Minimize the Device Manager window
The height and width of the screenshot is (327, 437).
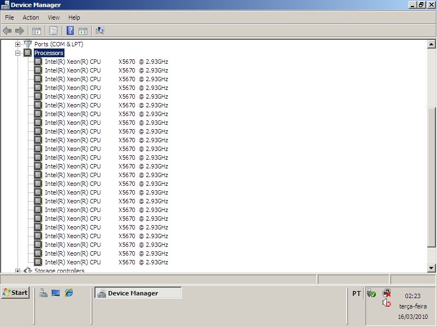(412, 5)
